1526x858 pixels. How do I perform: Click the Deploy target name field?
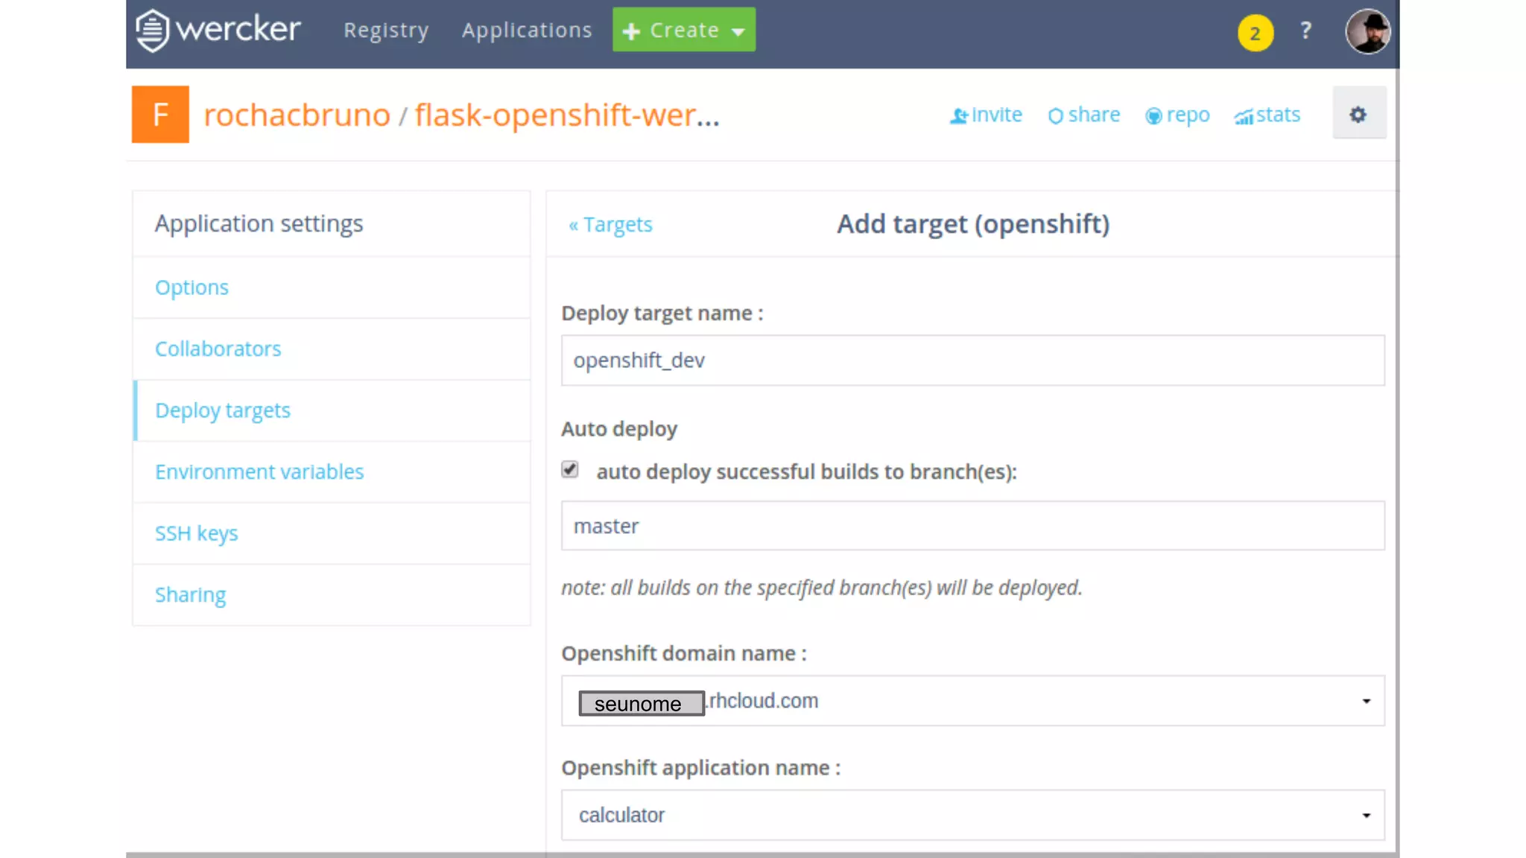(x=972, y=360)
